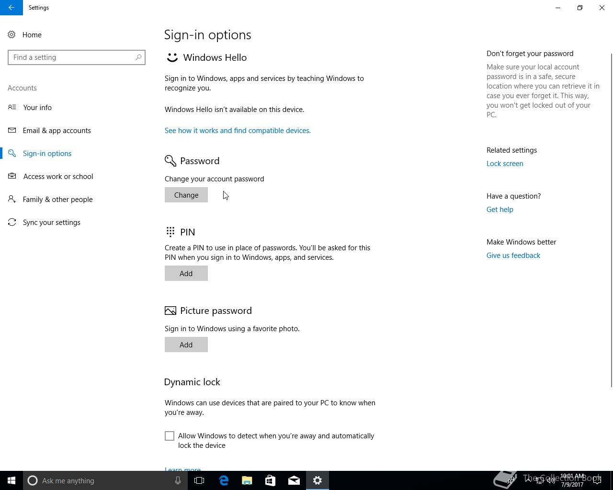The height and width of the screenshot is (490, 613).
Task: Click the Picture password heading text
Action: (216, 311)
